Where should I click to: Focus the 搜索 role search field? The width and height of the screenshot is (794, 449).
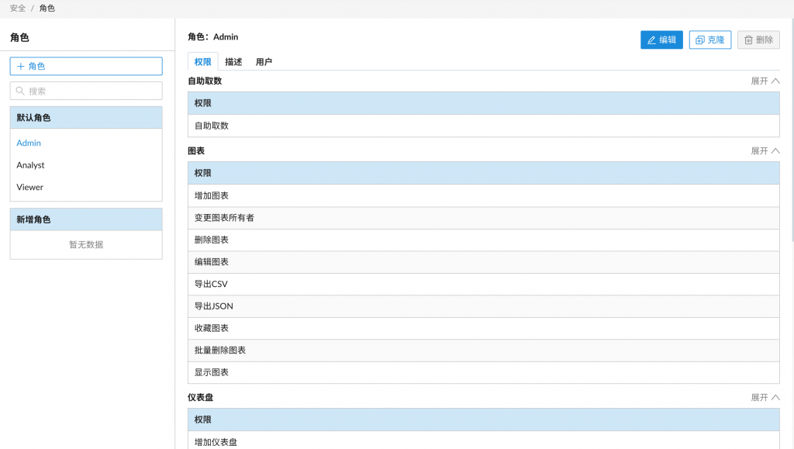(x=93, y=91)
